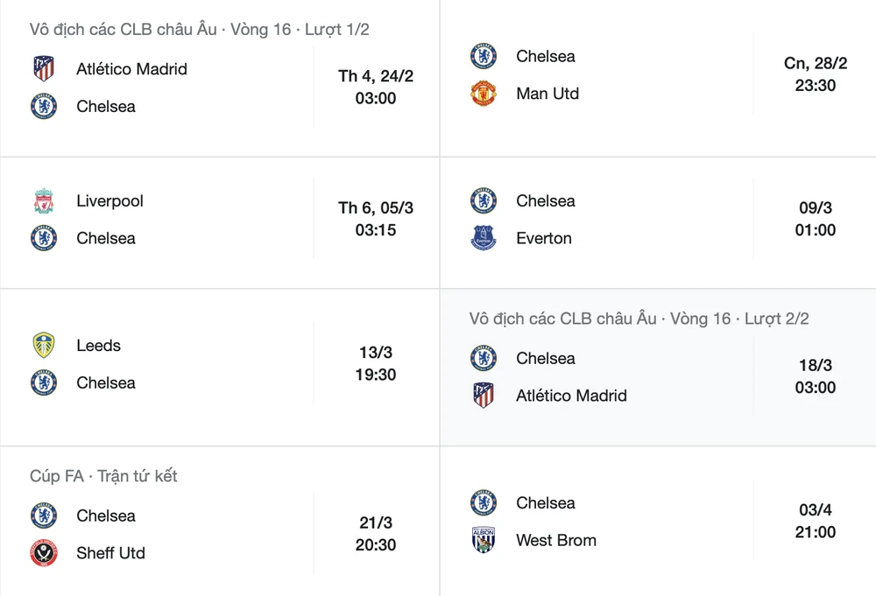Screen dimensions: 876x596
Task: Select the Leeds team name
Action: pos(98,346)
